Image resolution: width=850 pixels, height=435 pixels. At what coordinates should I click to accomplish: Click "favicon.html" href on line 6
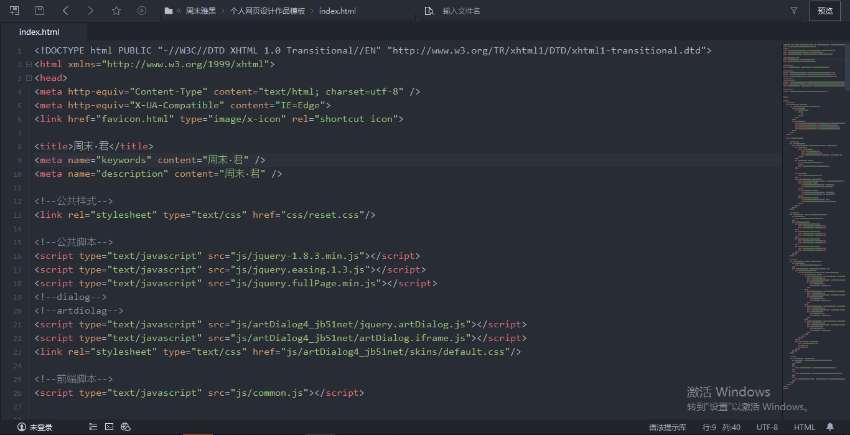pyautogui.click(x=134, y=119)
